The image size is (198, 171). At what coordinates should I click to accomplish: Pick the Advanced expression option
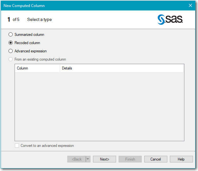tap(11, 51)
